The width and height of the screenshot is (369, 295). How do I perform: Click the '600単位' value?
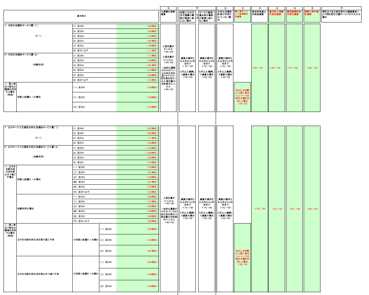(152, 26)
